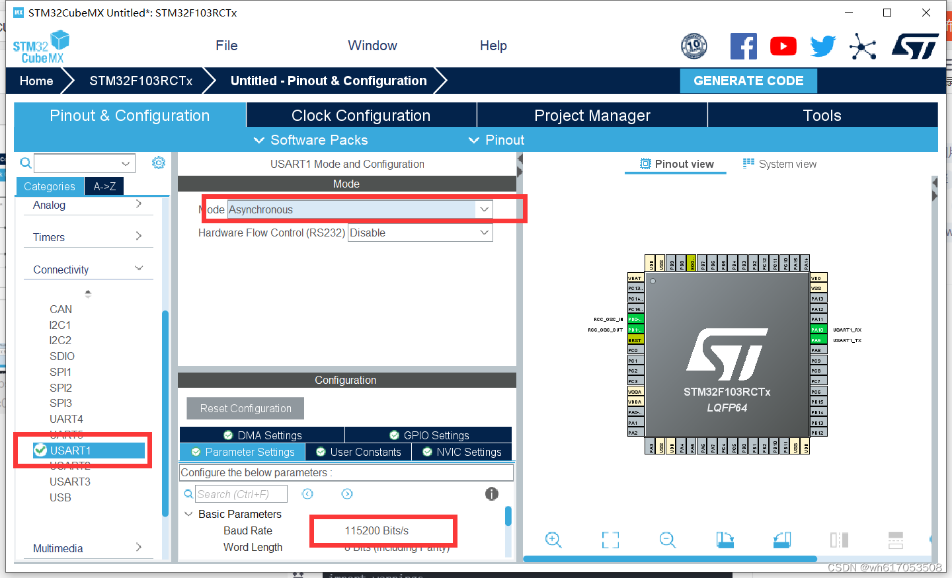
Task: Select SPI2 in Connectivity list
Action: [x=61, y=388]
